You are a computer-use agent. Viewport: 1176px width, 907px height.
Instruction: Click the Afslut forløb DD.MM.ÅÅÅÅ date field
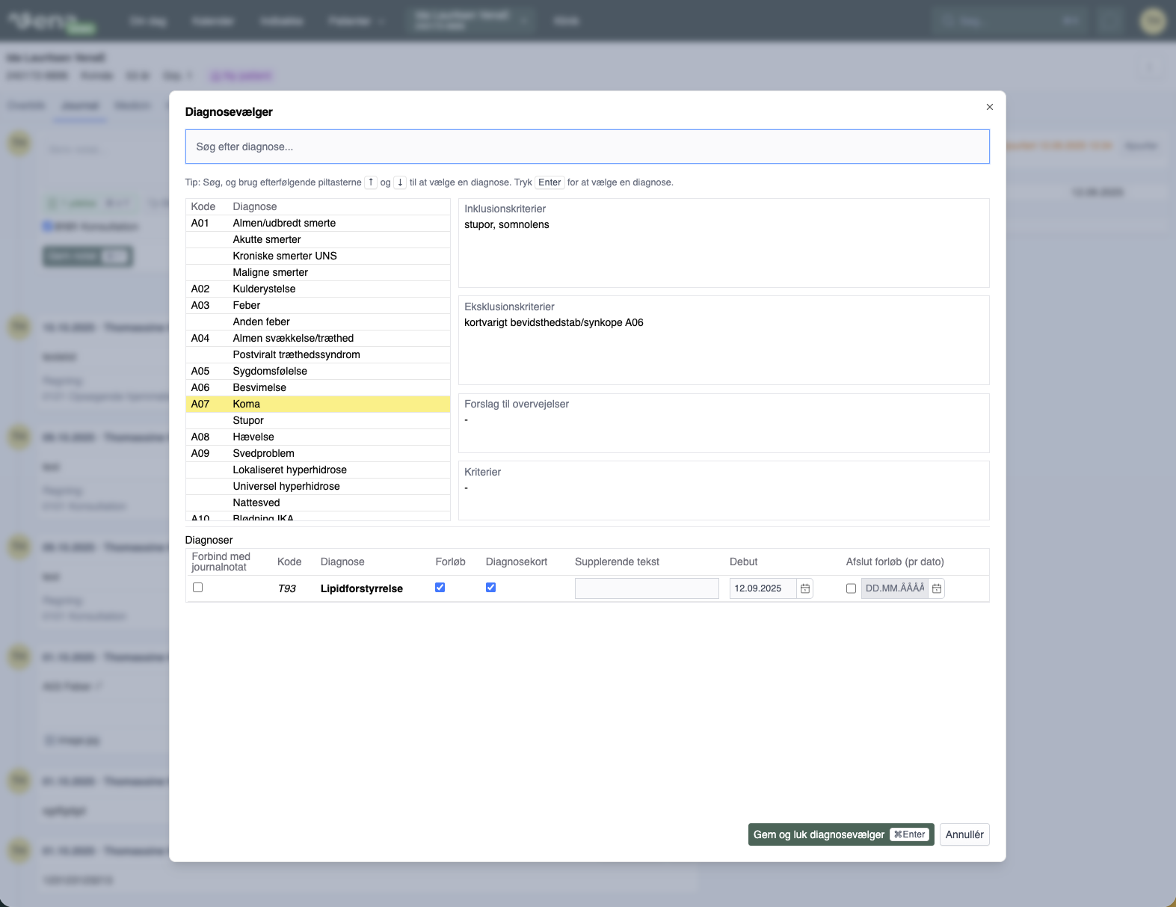click(894, 588)
